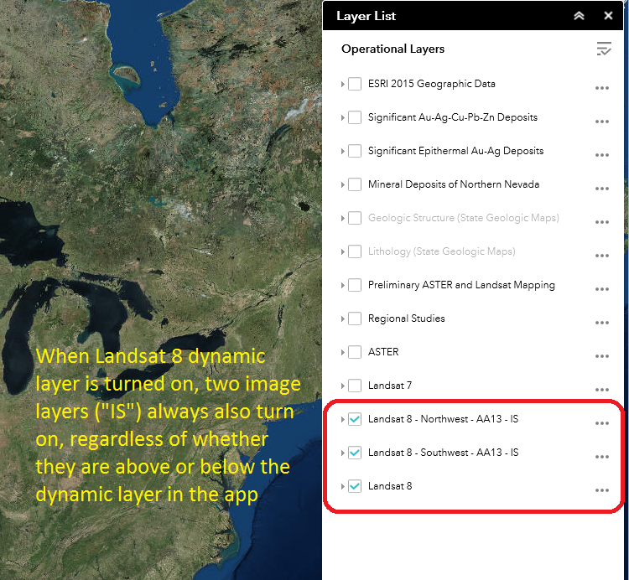Open more options for Geologic Structure layer
629x580 pixels.
pyautogui.click(x=602, y=222)
